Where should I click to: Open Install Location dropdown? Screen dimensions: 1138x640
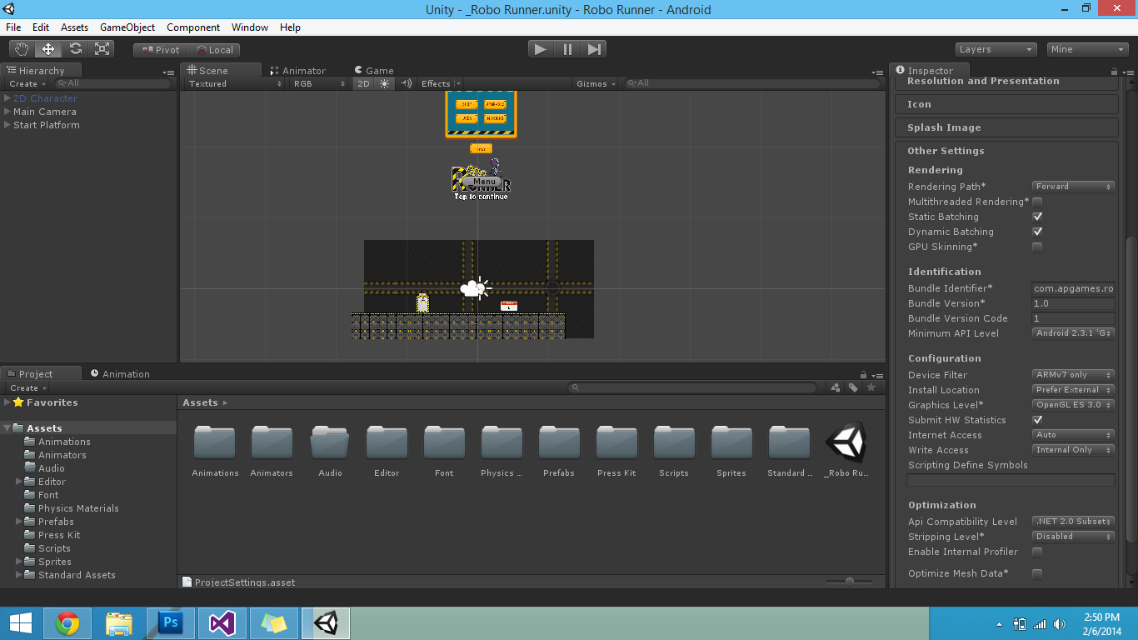coord(1073,390)
